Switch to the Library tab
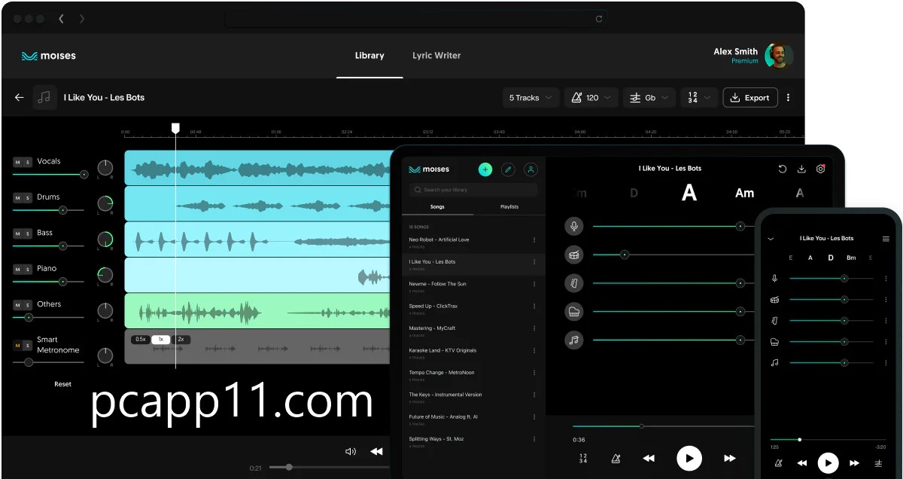 [369, 56]
